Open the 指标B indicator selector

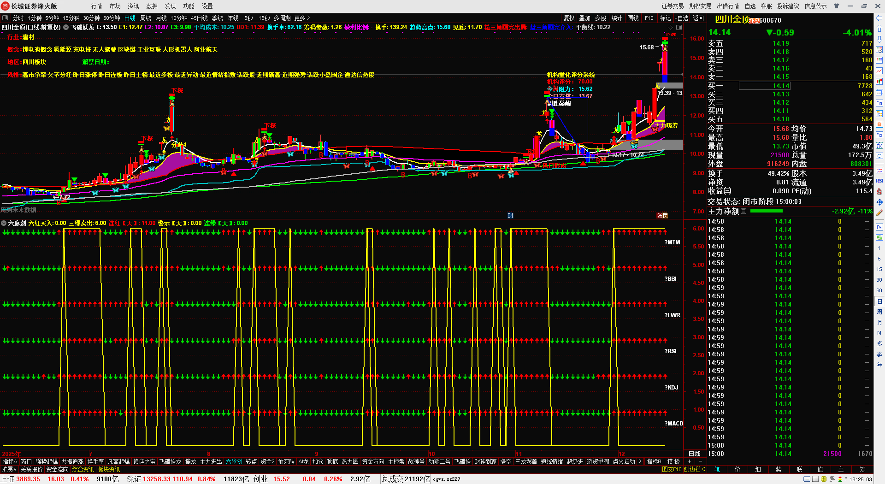[x=654, y=461]
